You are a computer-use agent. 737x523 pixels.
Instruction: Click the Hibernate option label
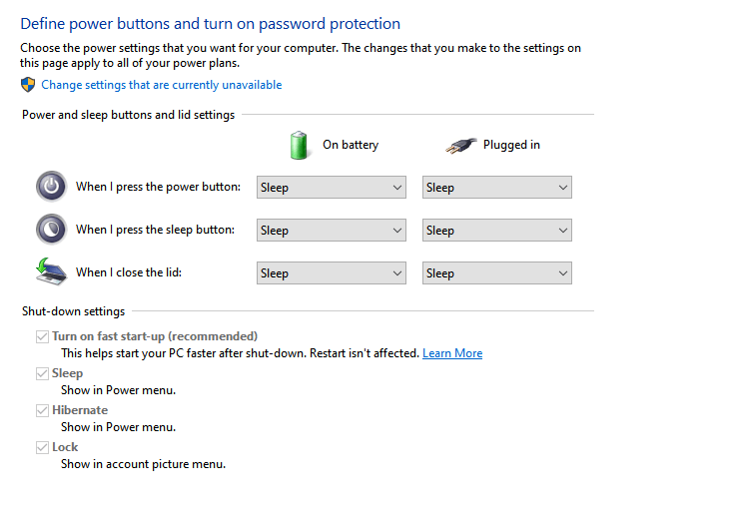[x=80, y=410]
